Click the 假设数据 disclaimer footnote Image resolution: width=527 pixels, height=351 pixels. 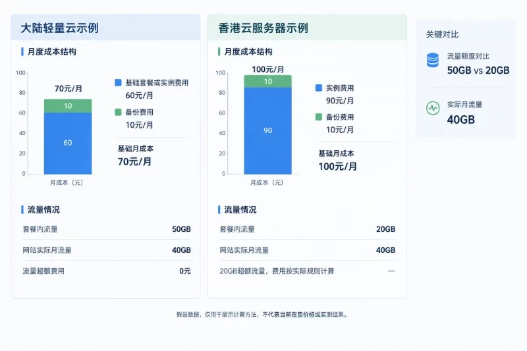tap(262, 315)
